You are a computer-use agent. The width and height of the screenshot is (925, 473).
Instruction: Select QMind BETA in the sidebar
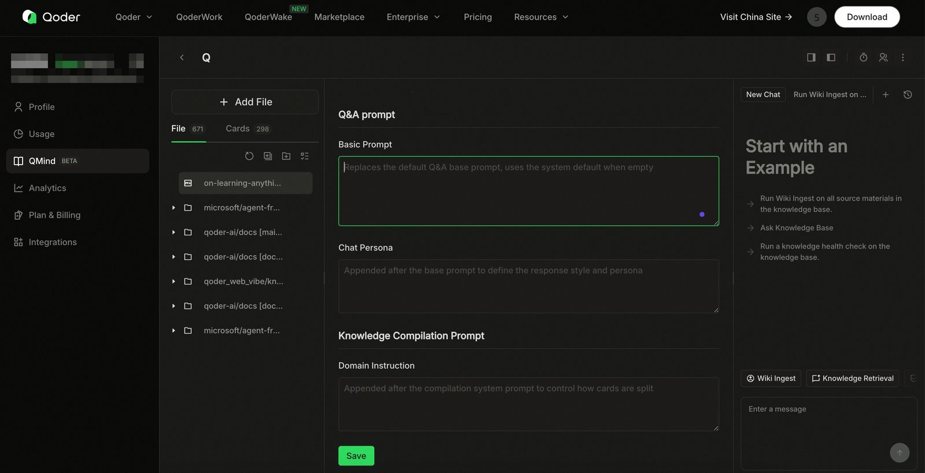click(77, 161)
